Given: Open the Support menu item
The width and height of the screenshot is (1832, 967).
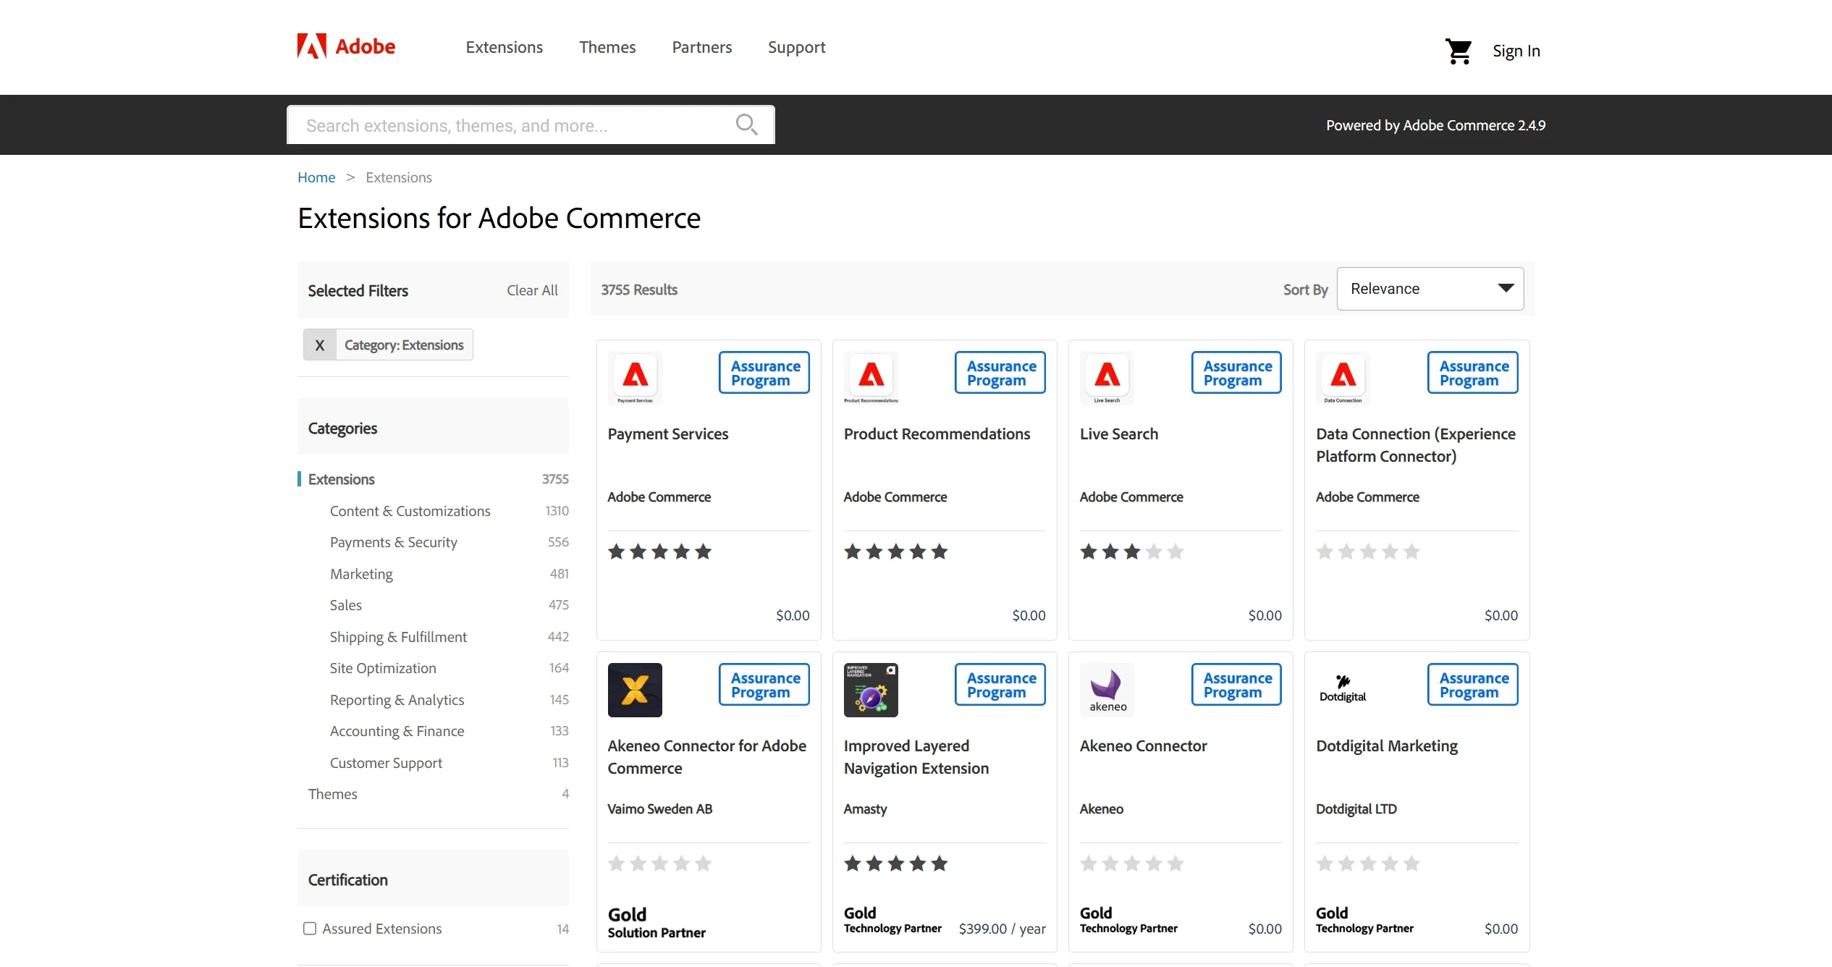Looking at the screenshot, I should tap(797, 47).
